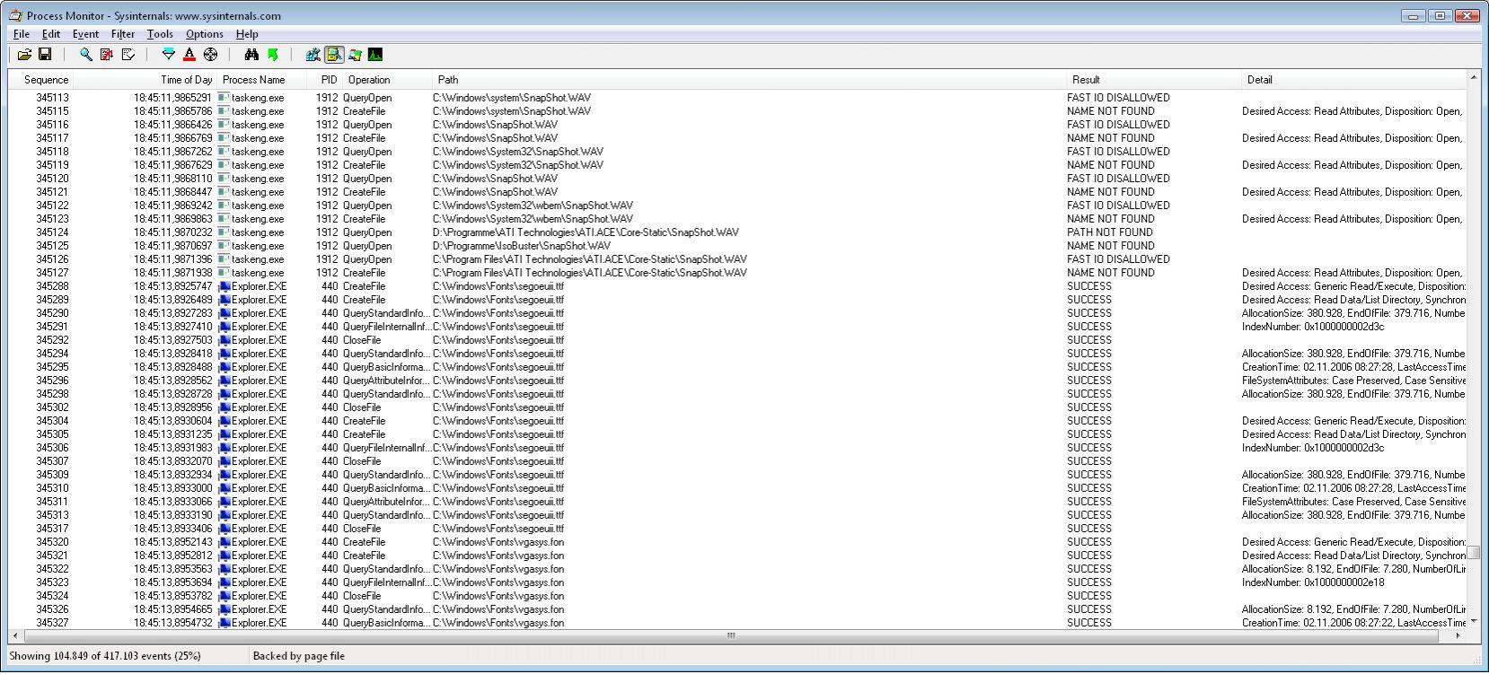The image size is (1489, 674).
Task: Click path D:\Programme\IsoBuster\SnapShot.WAV
Action: tap(522, 246)
